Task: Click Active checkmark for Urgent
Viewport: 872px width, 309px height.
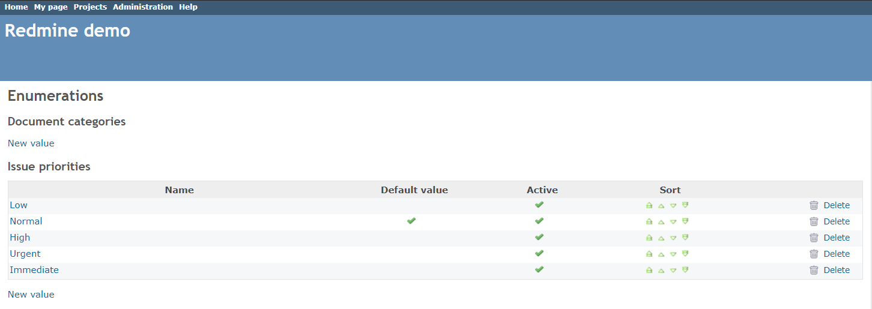Action: tap(539, 253)
